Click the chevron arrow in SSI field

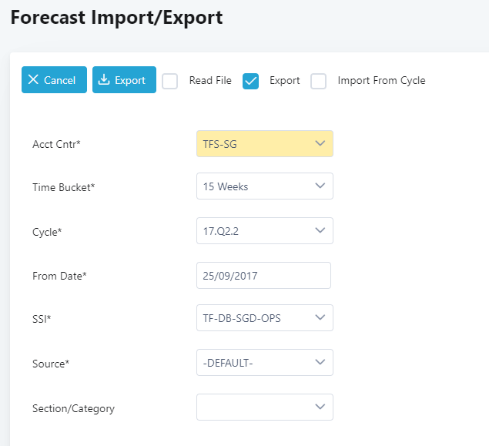(320, 318)
